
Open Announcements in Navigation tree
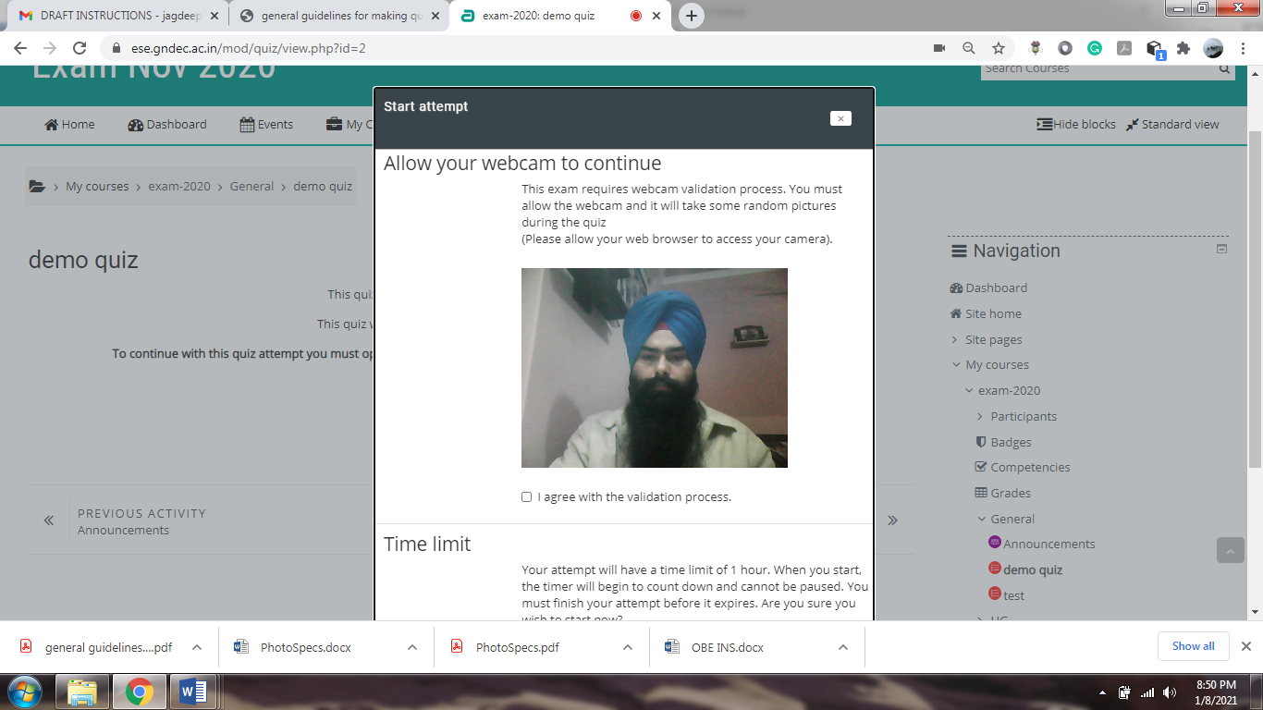1048,545
